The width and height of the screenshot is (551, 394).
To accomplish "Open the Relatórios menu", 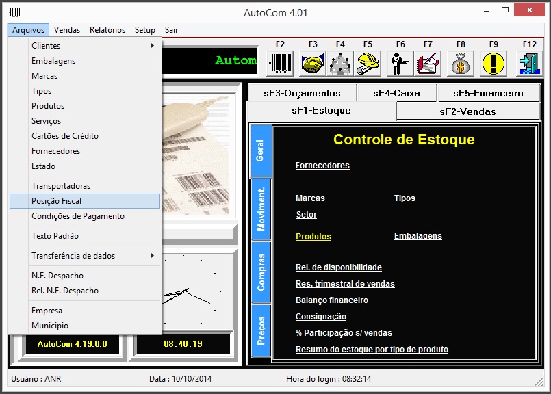I will click(107, 30).
